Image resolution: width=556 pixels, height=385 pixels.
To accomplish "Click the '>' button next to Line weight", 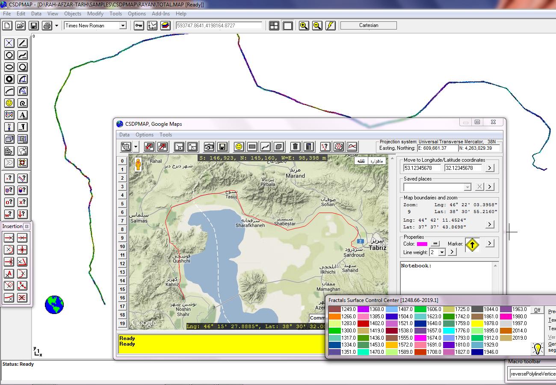I will (x=452, y=252).
